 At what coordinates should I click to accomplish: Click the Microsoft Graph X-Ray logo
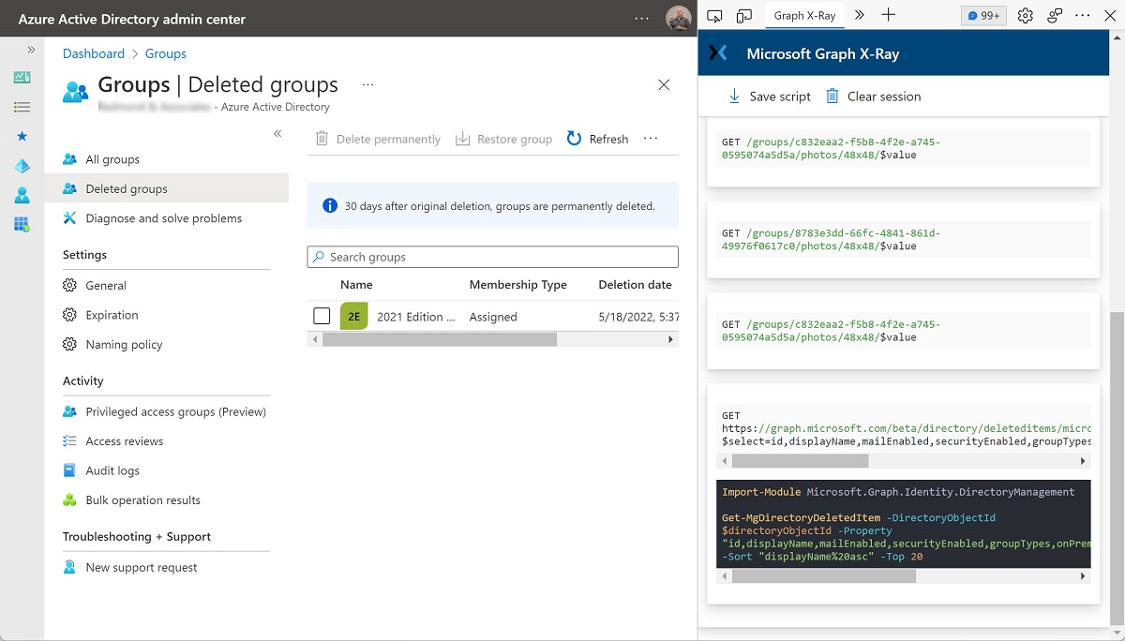718,53
